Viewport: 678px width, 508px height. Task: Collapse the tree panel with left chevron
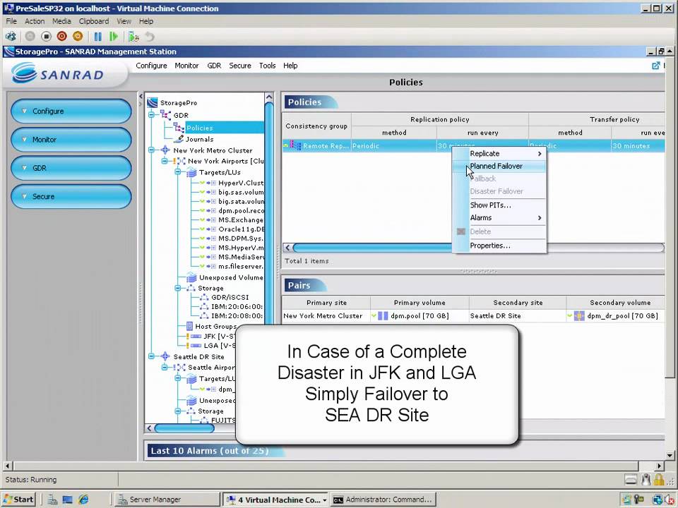click(141, 96)
